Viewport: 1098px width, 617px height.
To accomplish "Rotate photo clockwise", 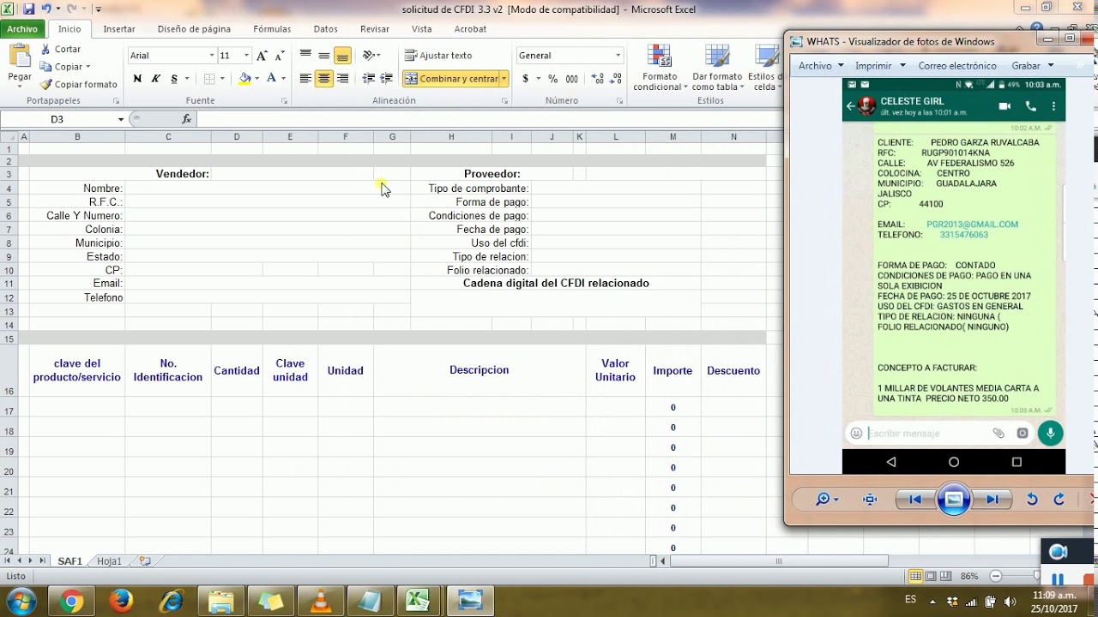I will (x=1059, y=500).
